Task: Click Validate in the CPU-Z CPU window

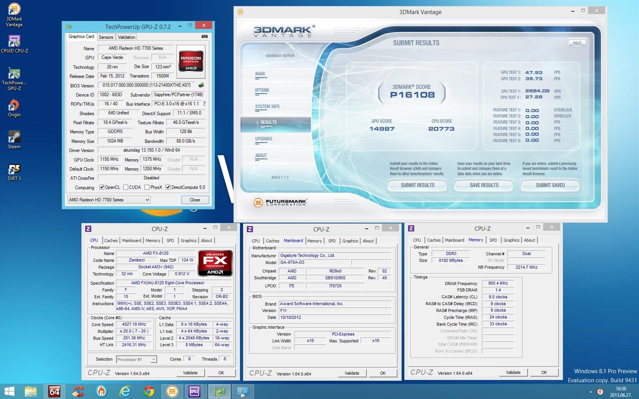Action: (190, 373)
